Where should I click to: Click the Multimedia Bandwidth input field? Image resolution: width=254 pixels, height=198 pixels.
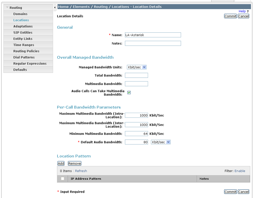(137, 84)
